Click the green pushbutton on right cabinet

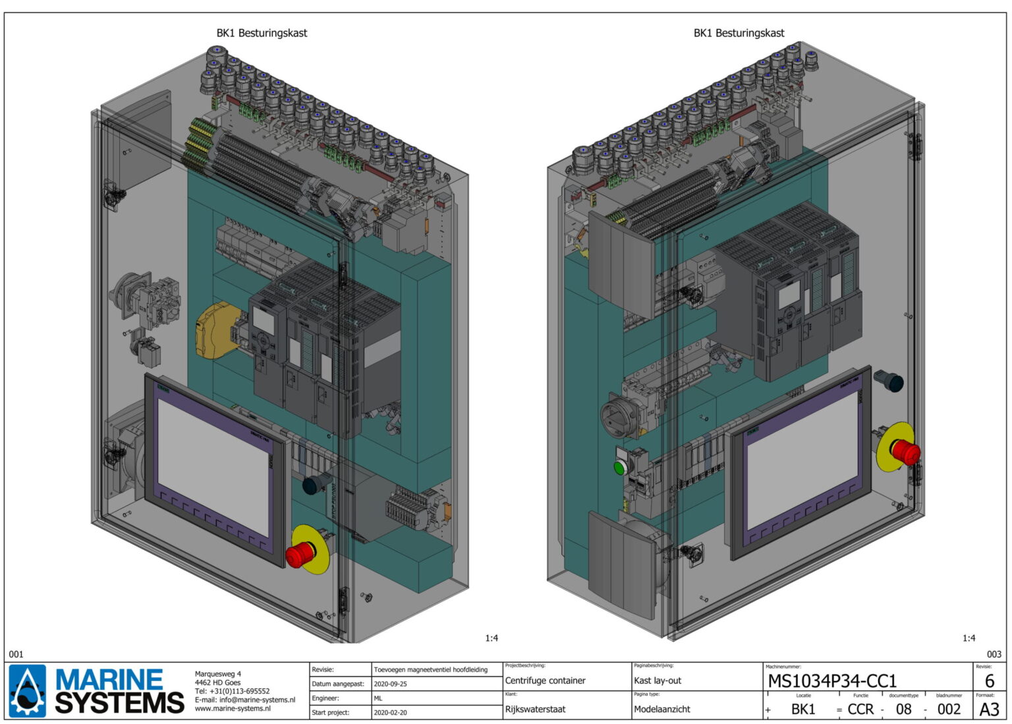click(x=620, y=466)
